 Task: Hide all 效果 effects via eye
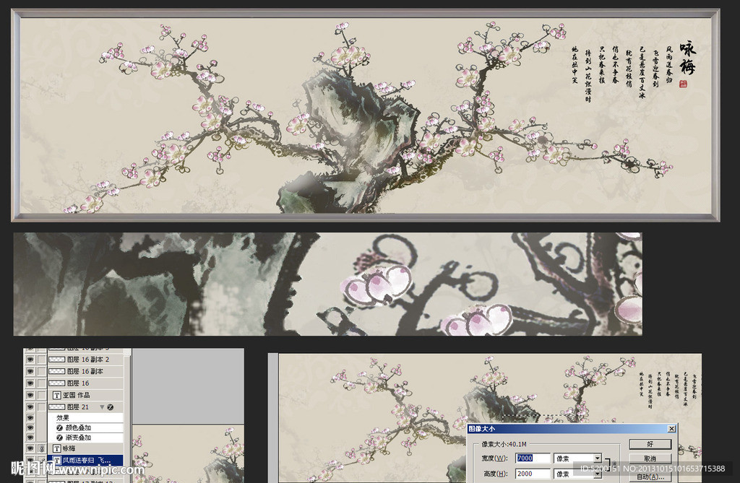click(30, 417)
